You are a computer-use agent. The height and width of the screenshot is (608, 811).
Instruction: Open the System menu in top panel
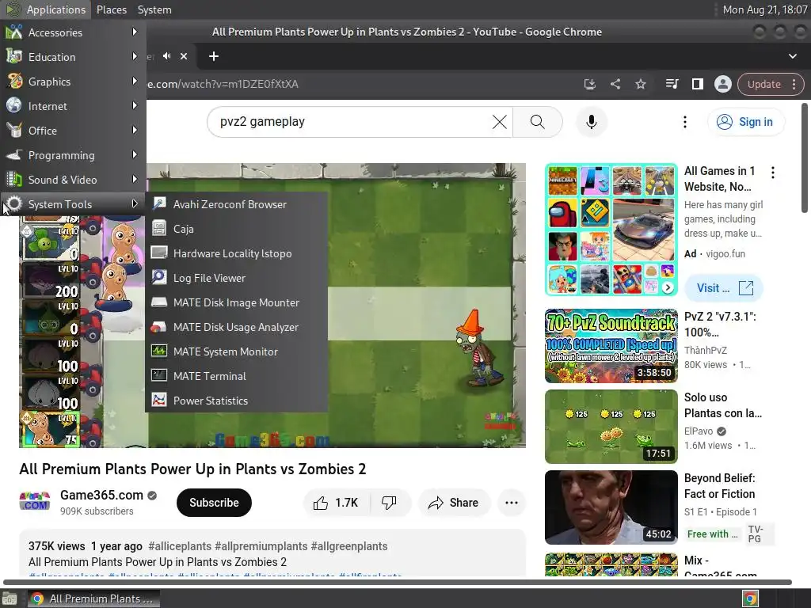coord(154,9)
